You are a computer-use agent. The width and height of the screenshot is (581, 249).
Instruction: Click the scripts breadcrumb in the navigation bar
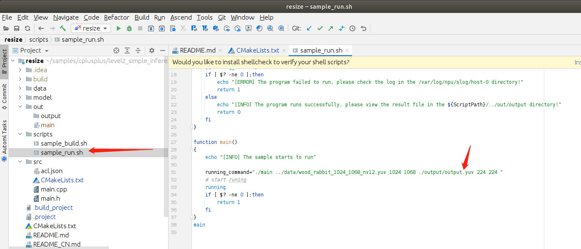(x=38, y=40)
